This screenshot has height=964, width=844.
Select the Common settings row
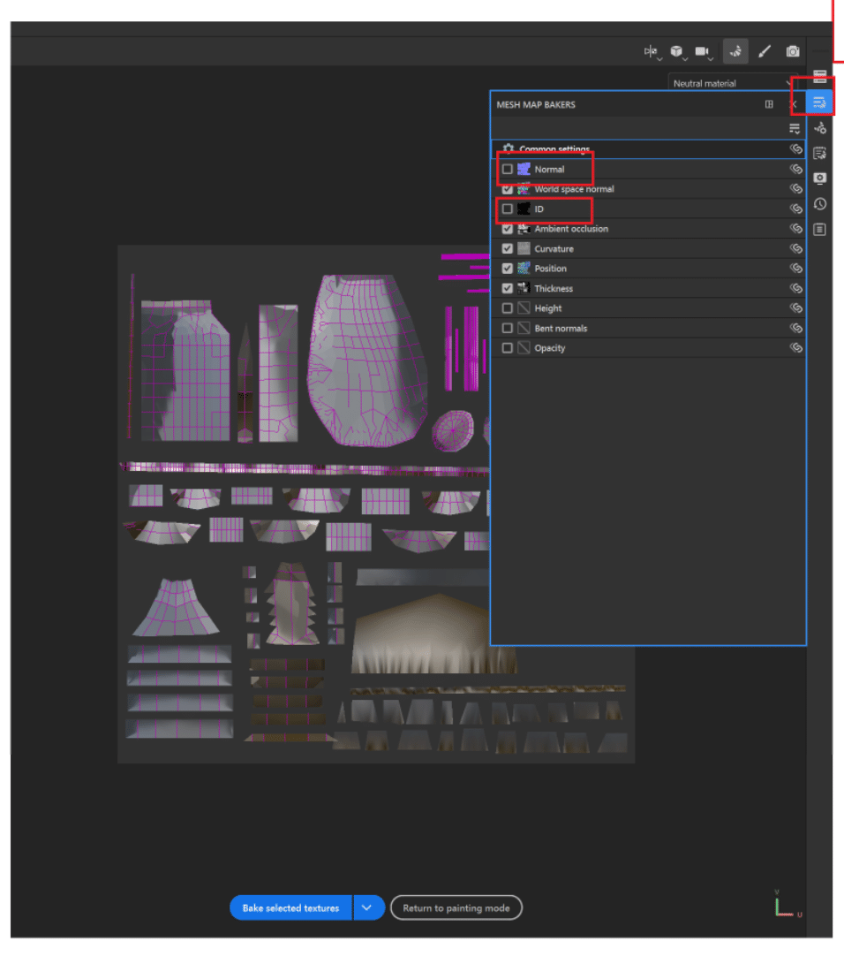pos(648,148)
